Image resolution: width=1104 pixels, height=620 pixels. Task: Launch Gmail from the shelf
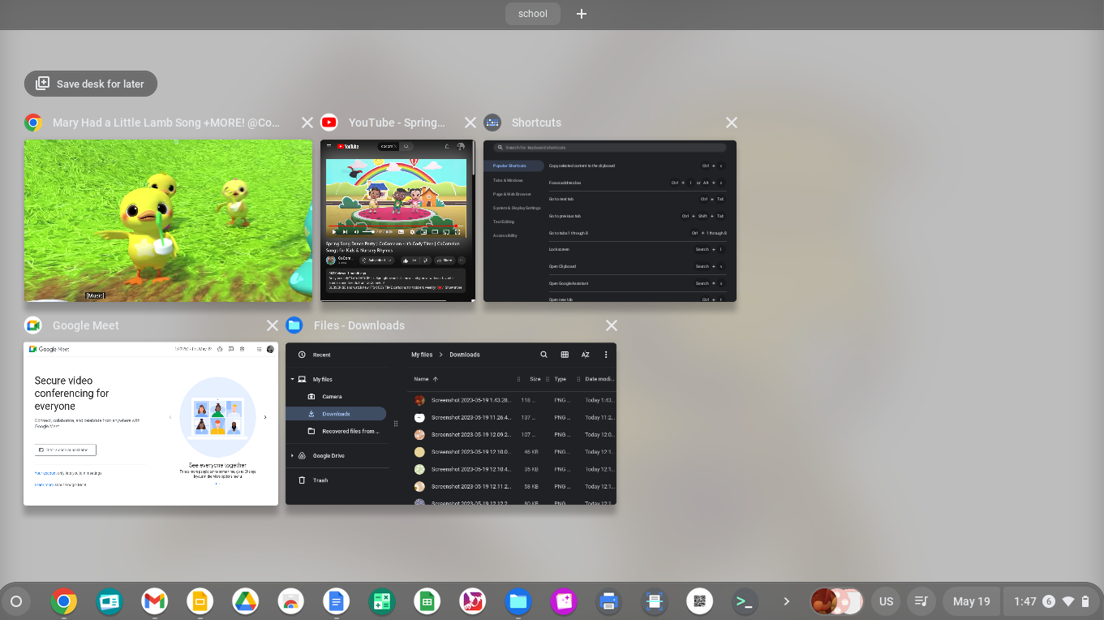(154, 601)
